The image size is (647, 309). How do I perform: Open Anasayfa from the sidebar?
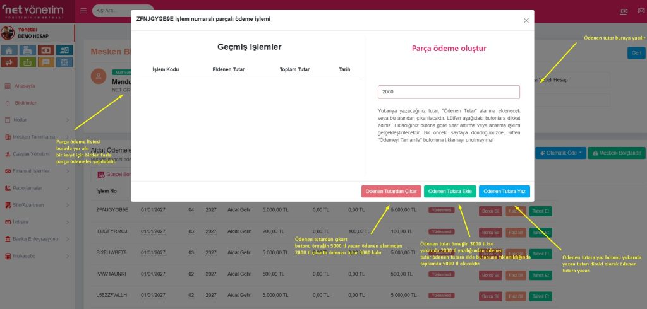[24, 86]
